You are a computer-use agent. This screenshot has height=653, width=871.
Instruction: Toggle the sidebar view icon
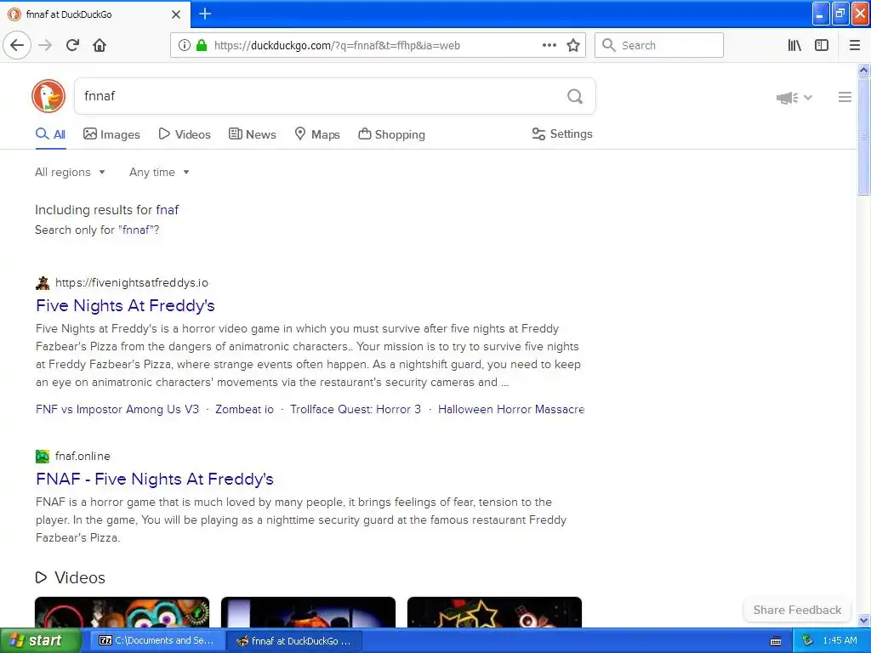822,45
